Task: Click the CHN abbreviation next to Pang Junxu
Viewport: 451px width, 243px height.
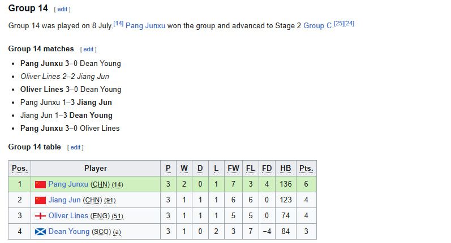Action: click(x=100, y=184)
